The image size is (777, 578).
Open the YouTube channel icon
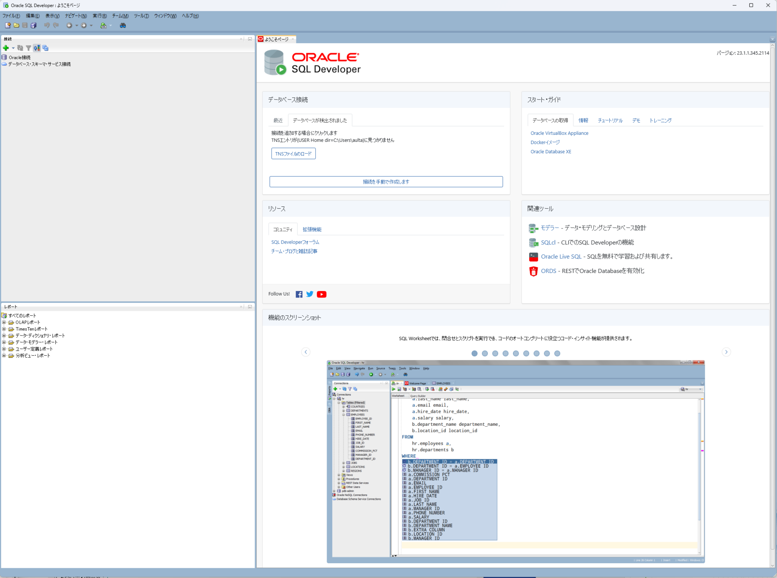pos(321,294)
